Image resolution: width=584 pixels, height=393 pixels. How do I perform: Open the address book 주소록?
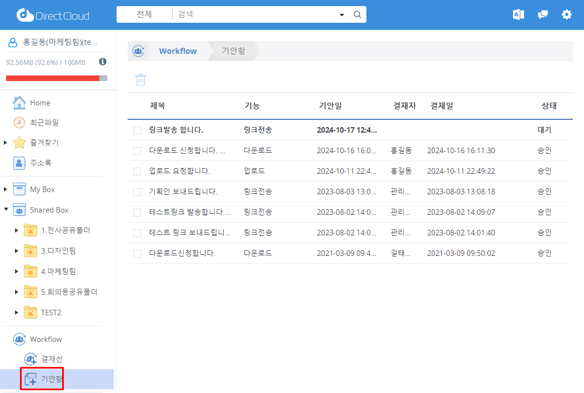pos(40,163)
